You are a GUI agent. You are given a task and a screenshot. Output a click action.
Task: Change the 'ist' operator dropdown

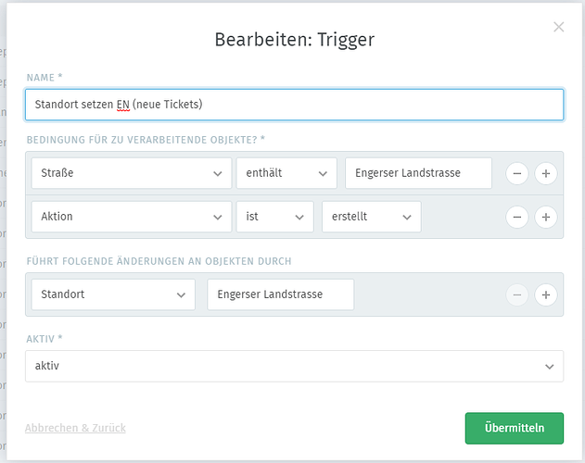[x=275, y=217]
